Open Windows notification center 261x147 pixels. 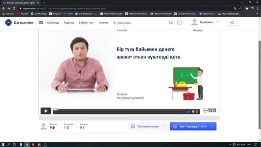click(x=256, y=145)
